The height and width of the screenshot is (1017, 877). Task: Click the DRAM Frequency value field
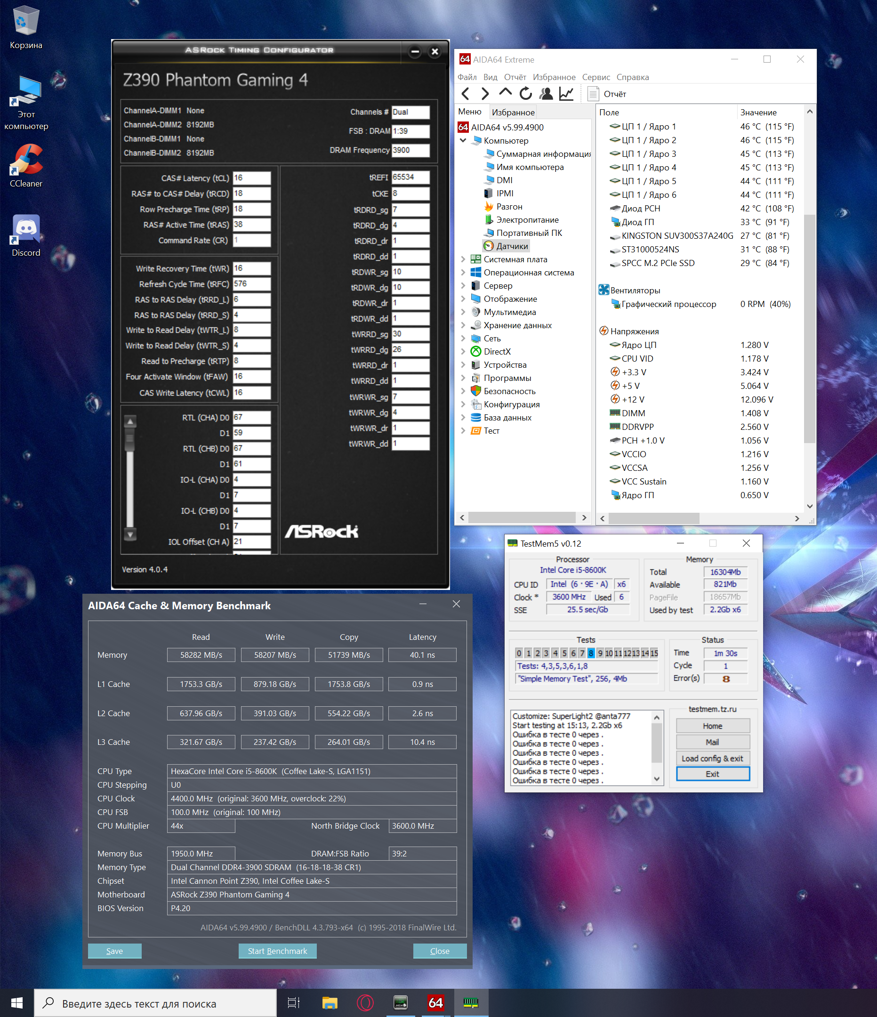point(411,150)
